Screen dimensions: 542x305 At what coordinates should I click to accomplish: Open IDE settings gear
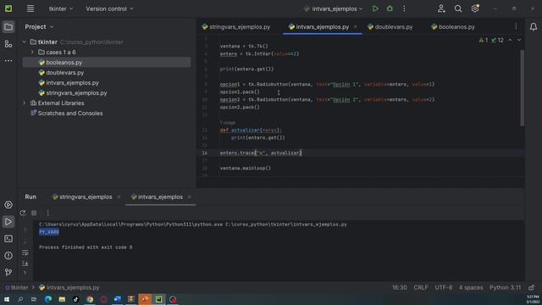(475, 8)
